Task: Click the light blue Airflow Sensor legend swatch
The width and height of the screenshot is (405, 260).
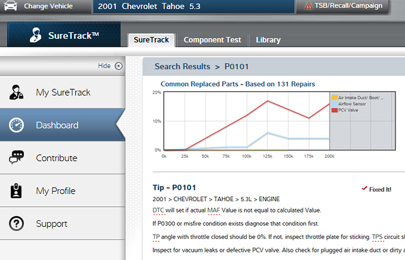Action: tap(334, 104)
